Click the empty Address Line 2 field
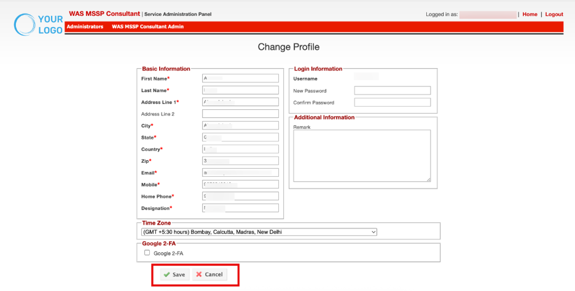The image size is (575, 291). (241, 114)
